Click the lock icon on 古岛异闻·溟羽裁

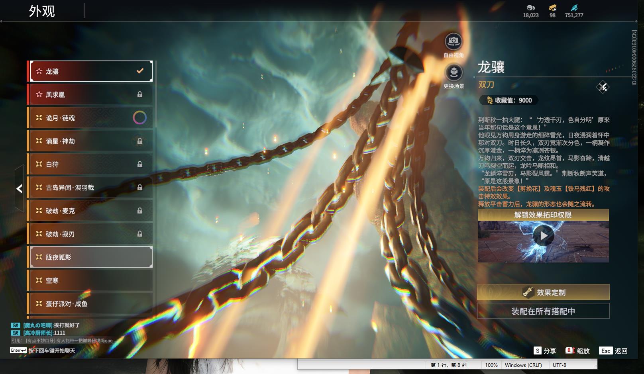click(140, 187)
